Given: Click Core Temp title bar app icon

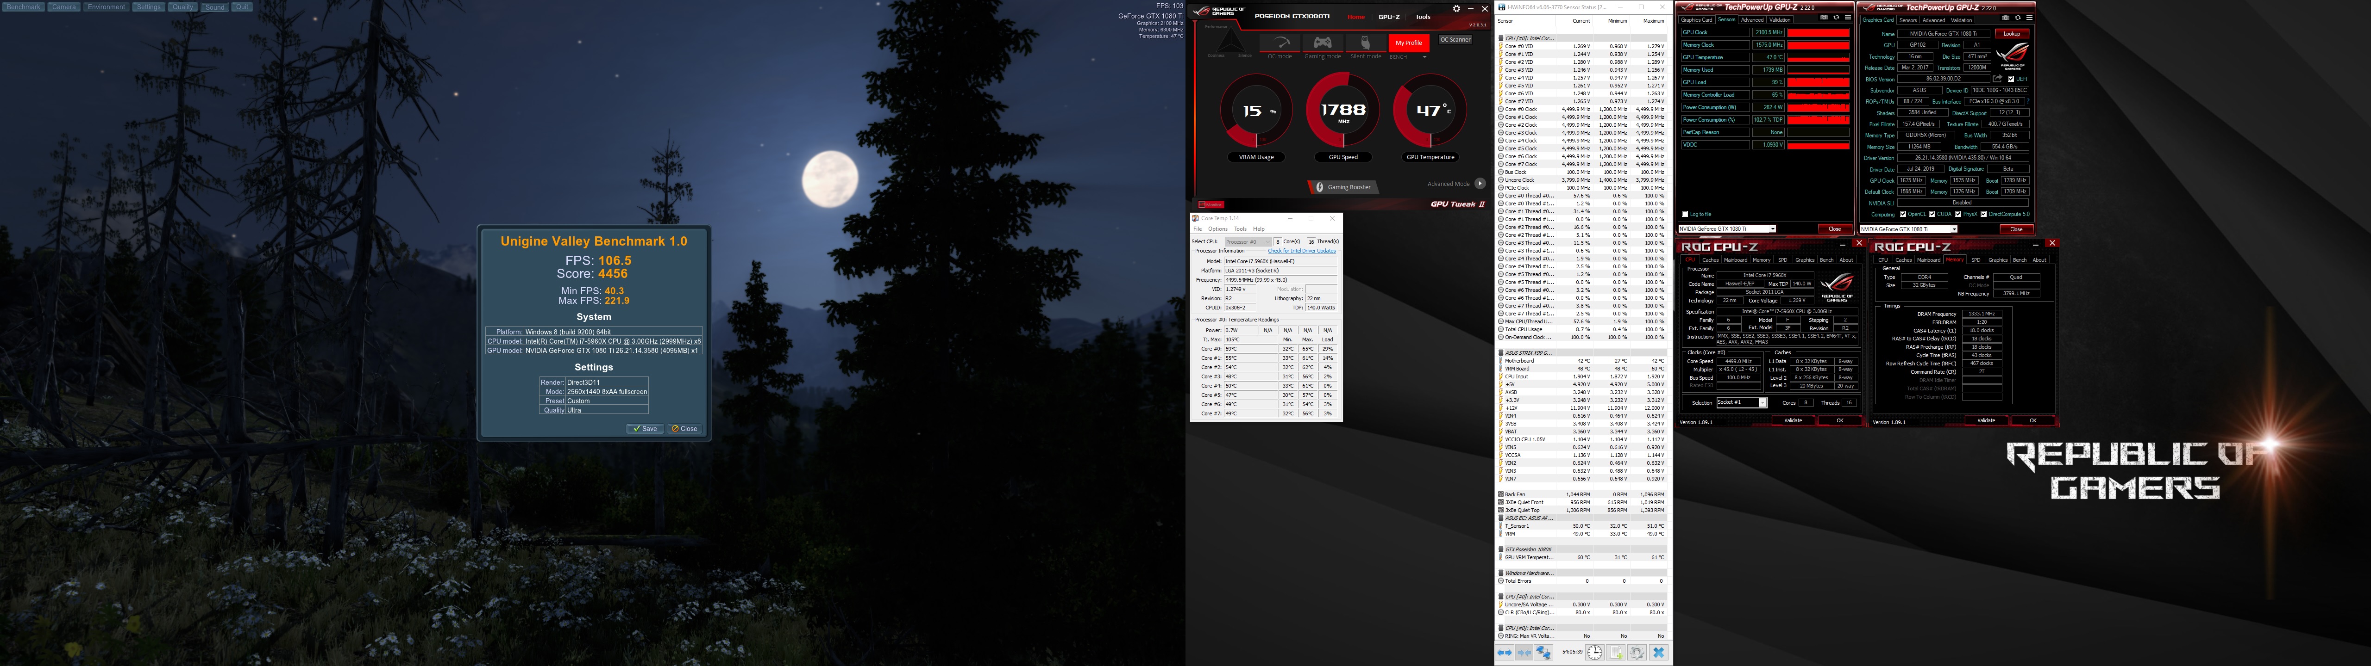Looking at the screenshot, I should 1196,218.
